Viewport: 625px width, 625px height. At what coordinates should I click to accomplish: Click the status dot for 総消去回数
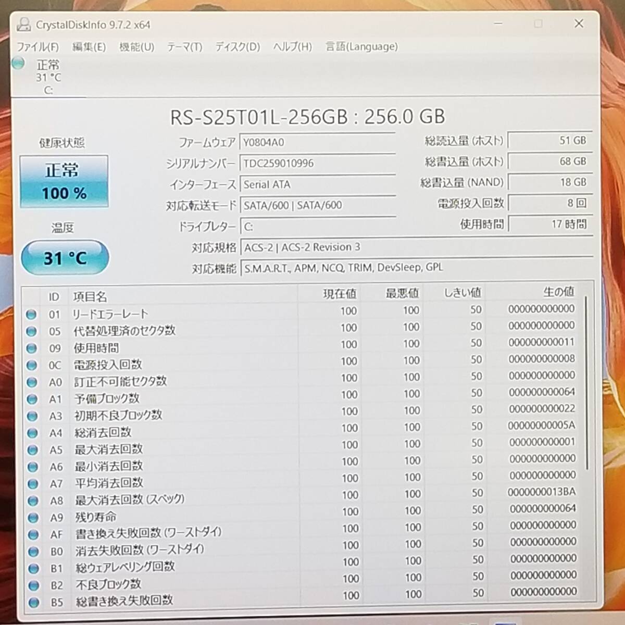(32, 432)
